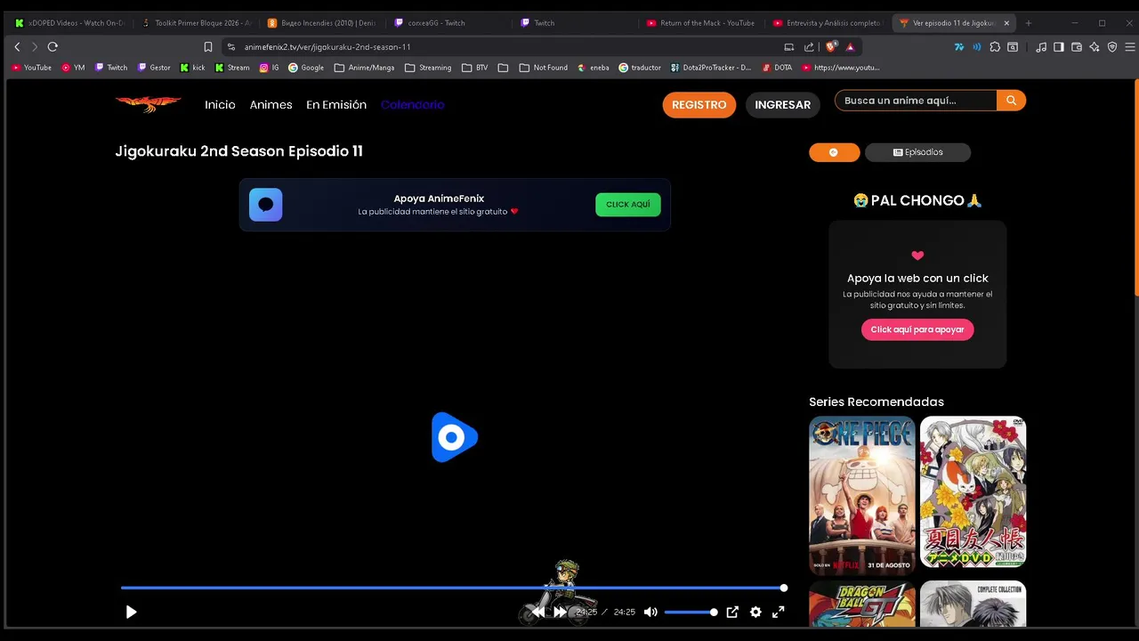
Task: Open the music note playlist icon
Action: pos(1041,47)
